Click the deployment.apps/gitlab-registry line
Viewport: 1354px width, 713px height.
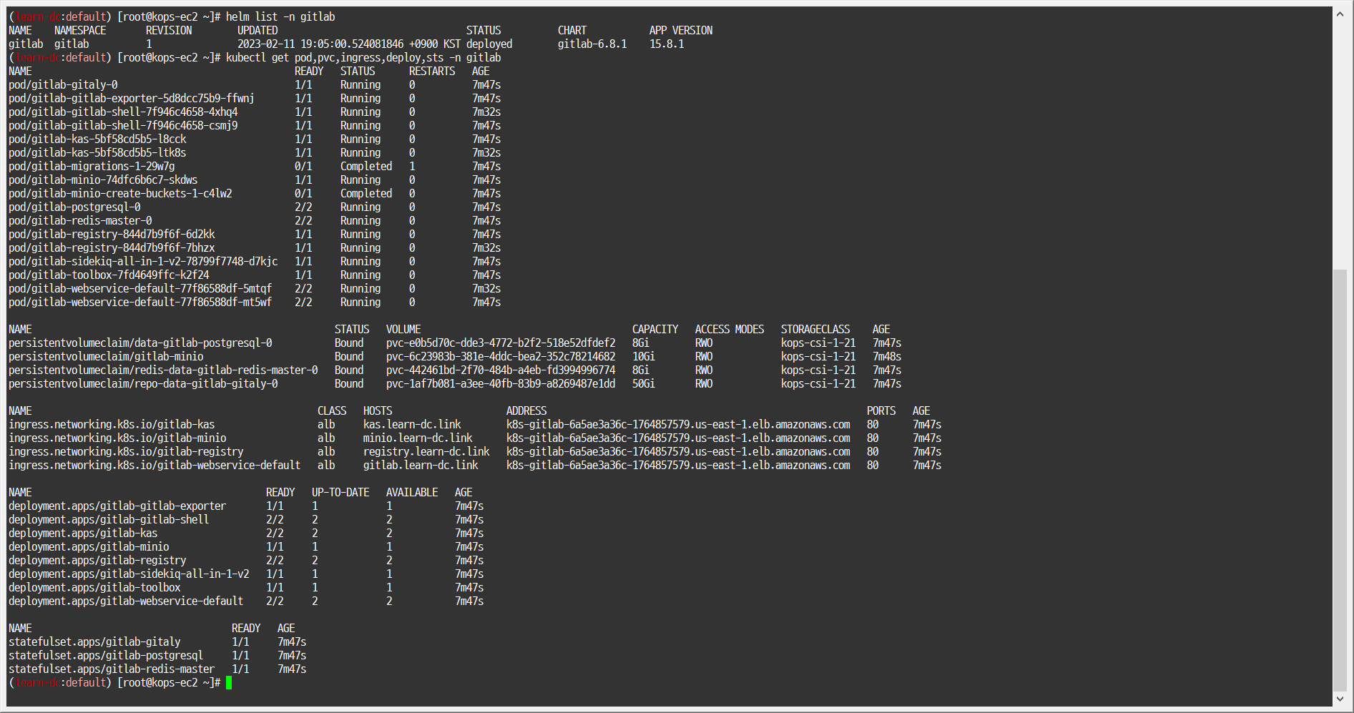tap(97, 560)
